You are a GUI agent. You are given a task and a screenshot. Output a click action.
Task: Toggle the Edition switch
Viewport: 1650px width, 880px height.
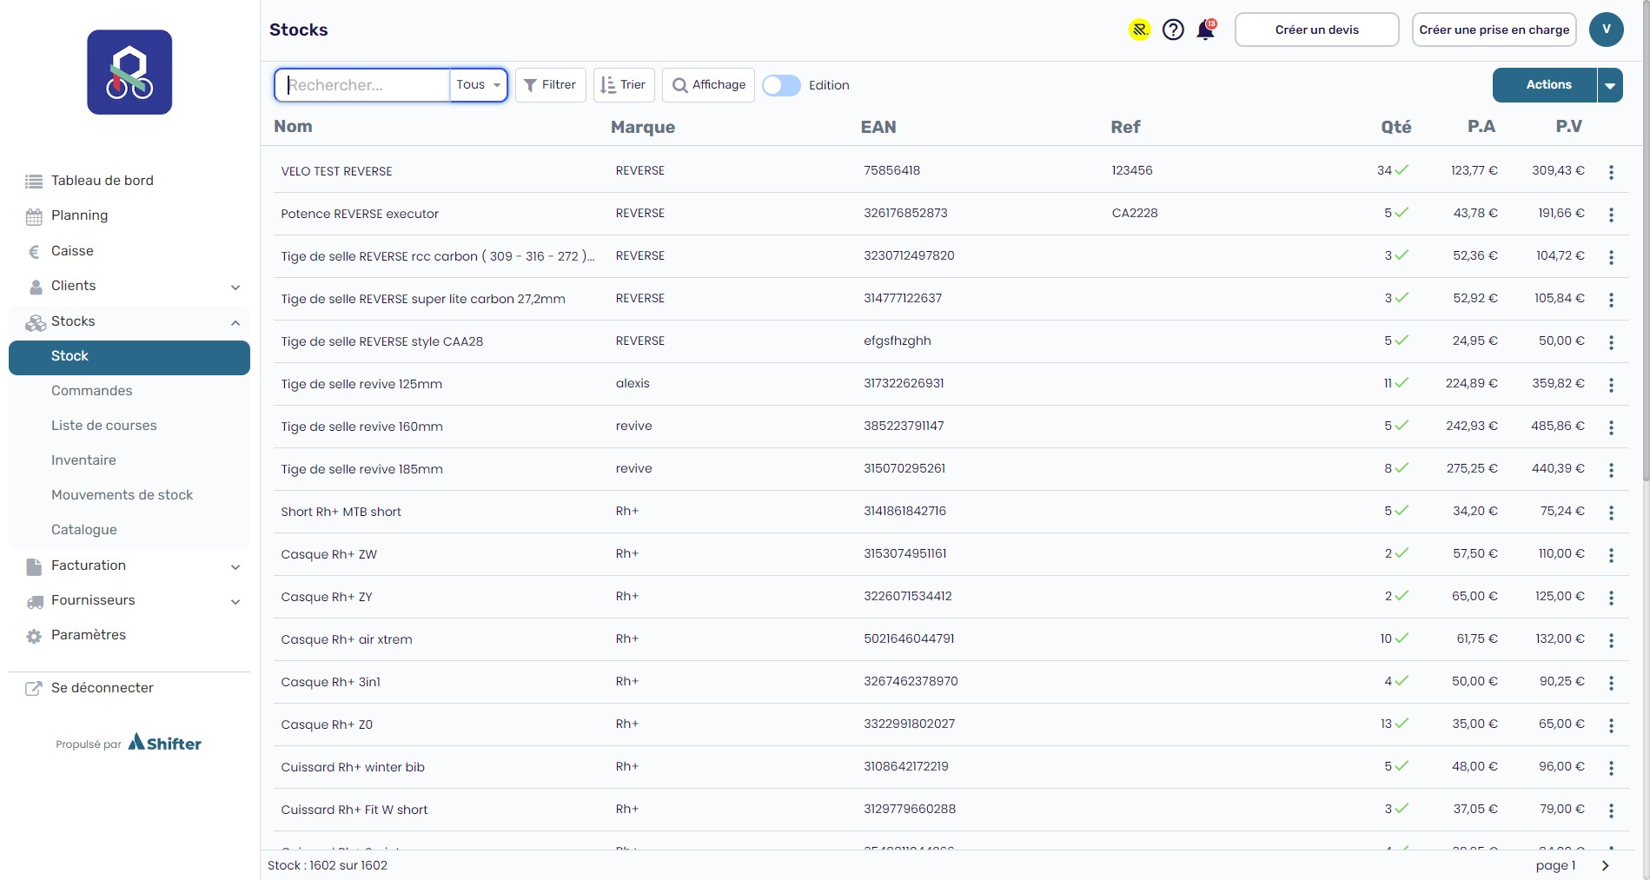coord(781,85)
